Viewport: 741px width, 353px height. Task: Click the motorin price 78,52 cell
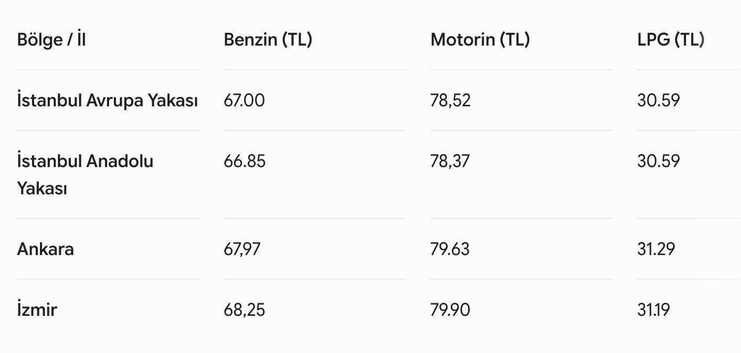click(x=451, y=100)
